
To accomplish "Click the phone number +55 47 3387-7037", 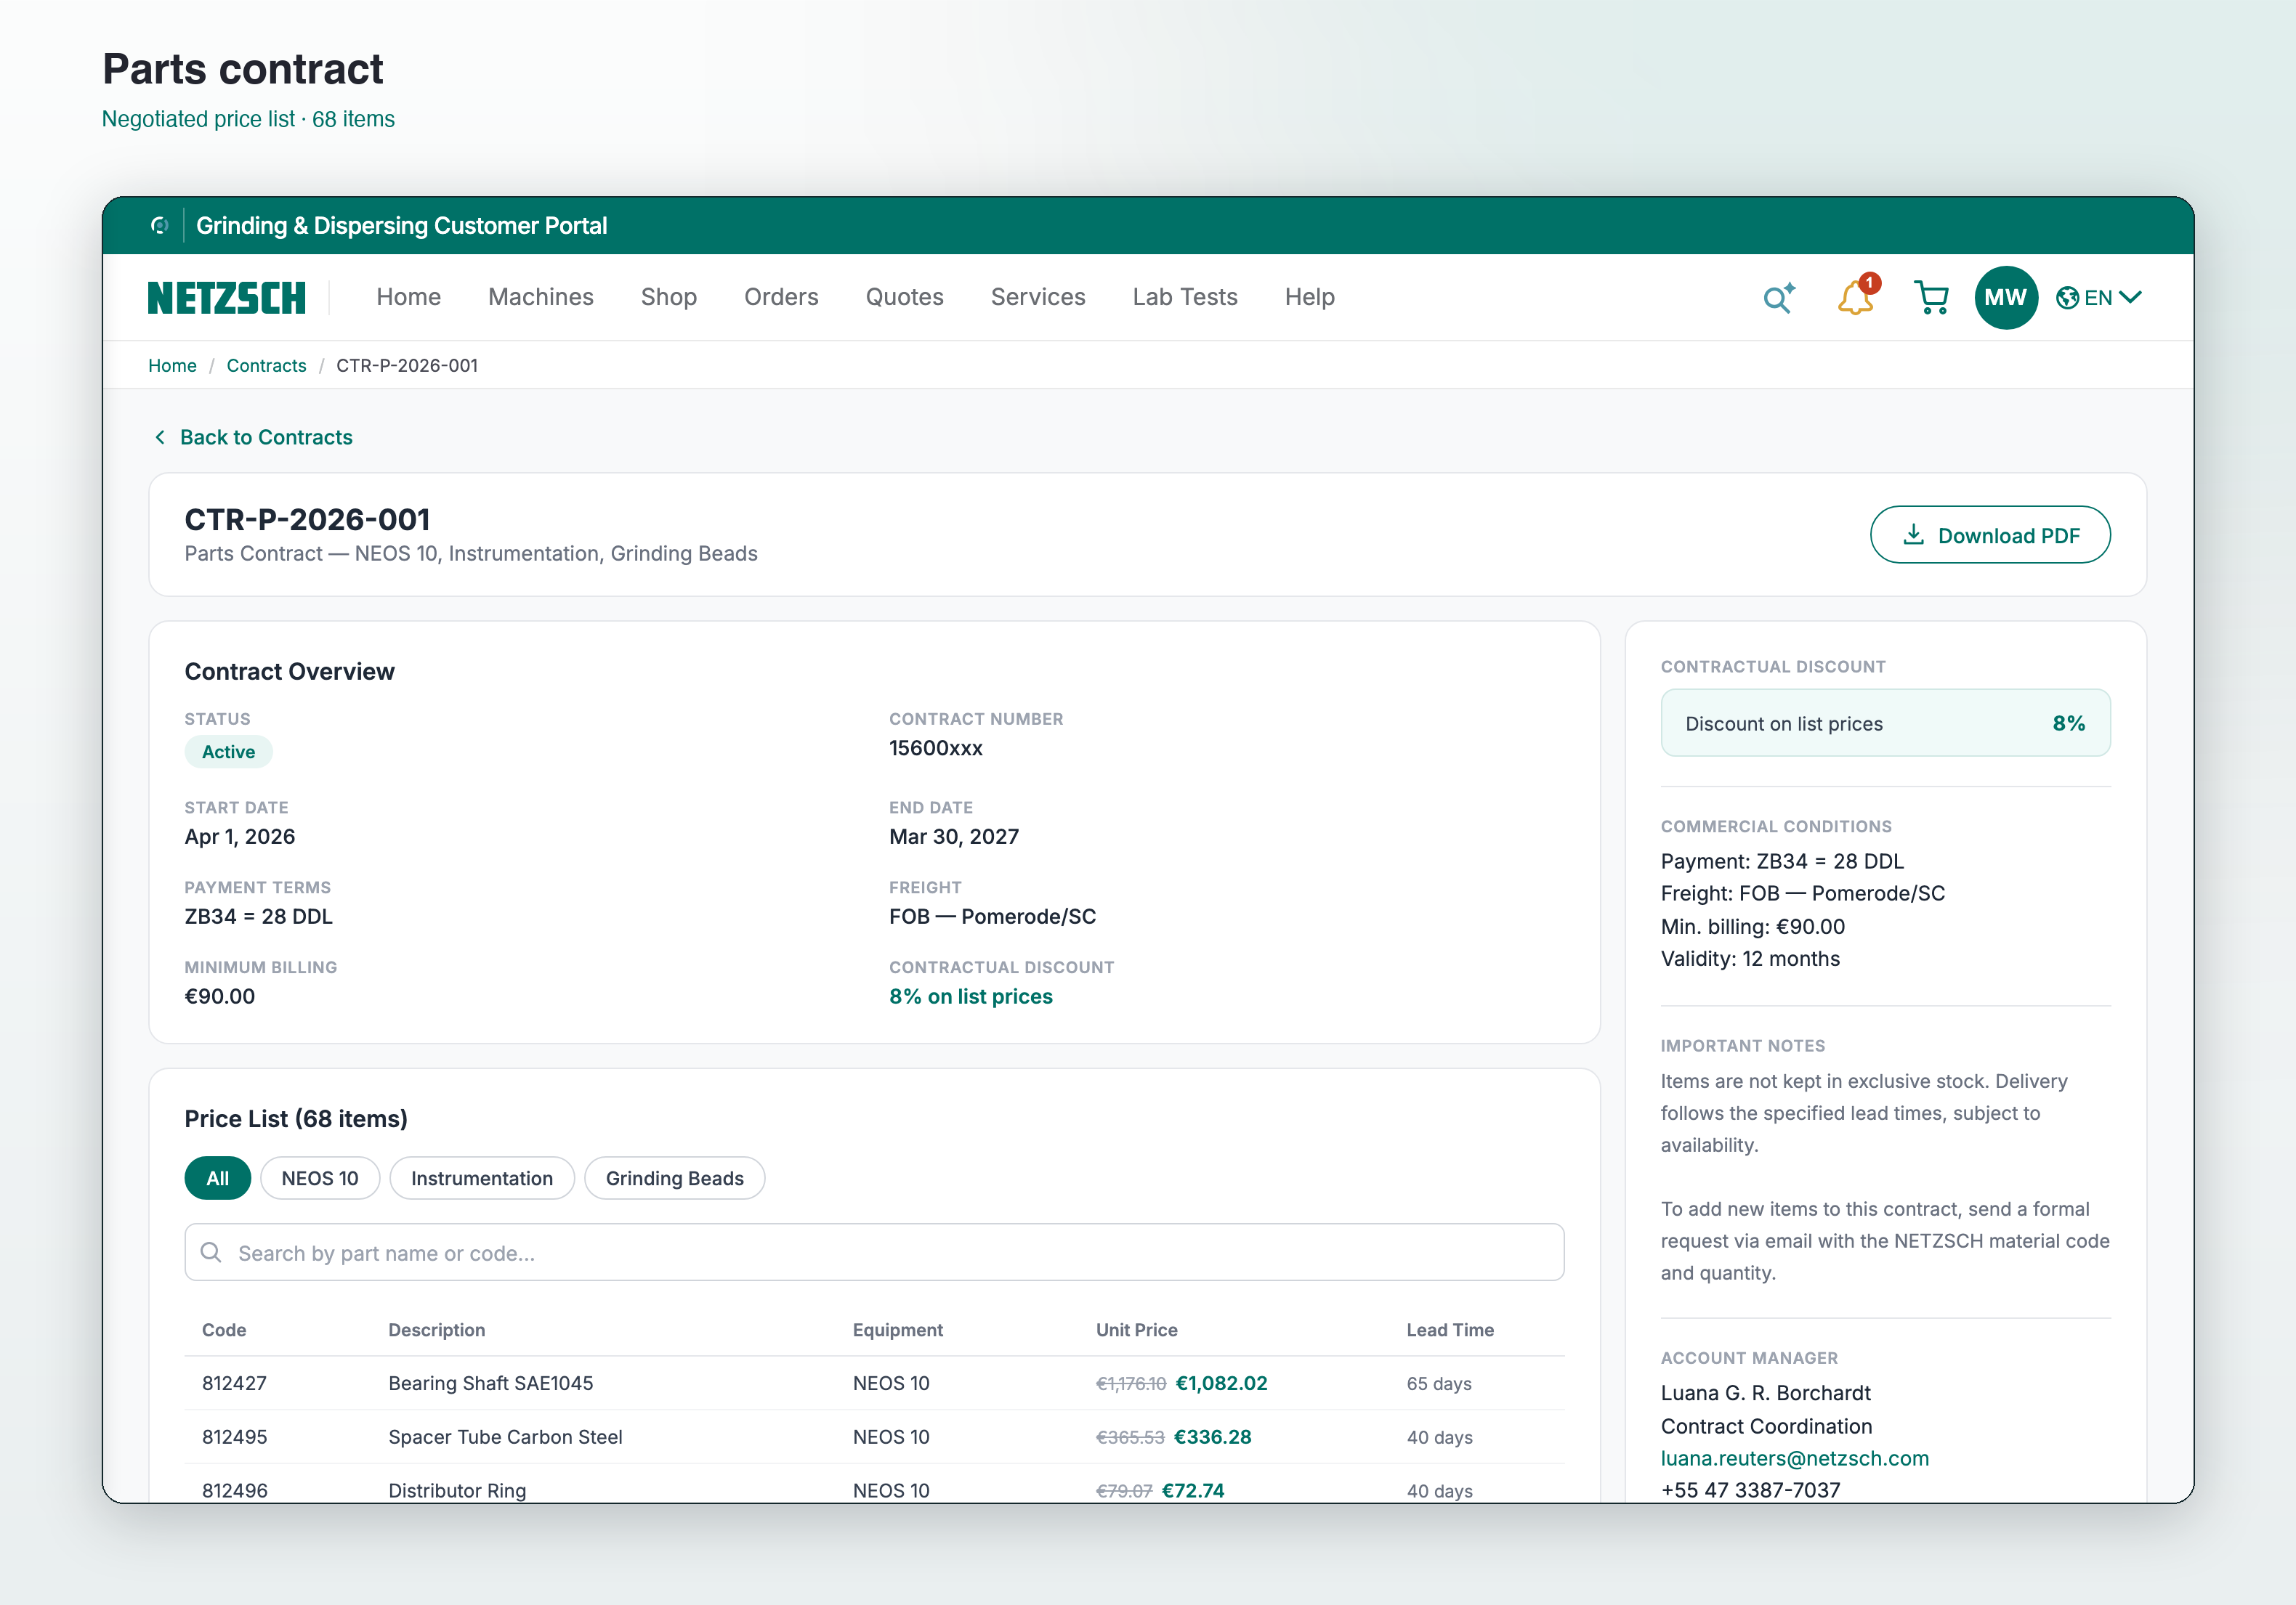I will coord(1750,1489).
